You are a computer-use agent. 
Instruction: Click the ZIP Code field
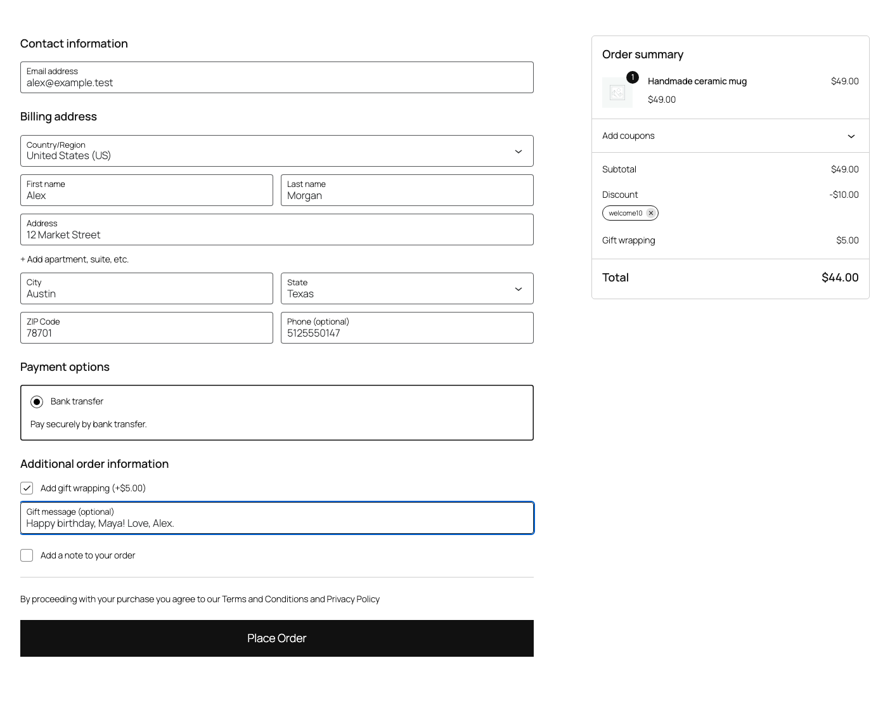coord(146,328)
